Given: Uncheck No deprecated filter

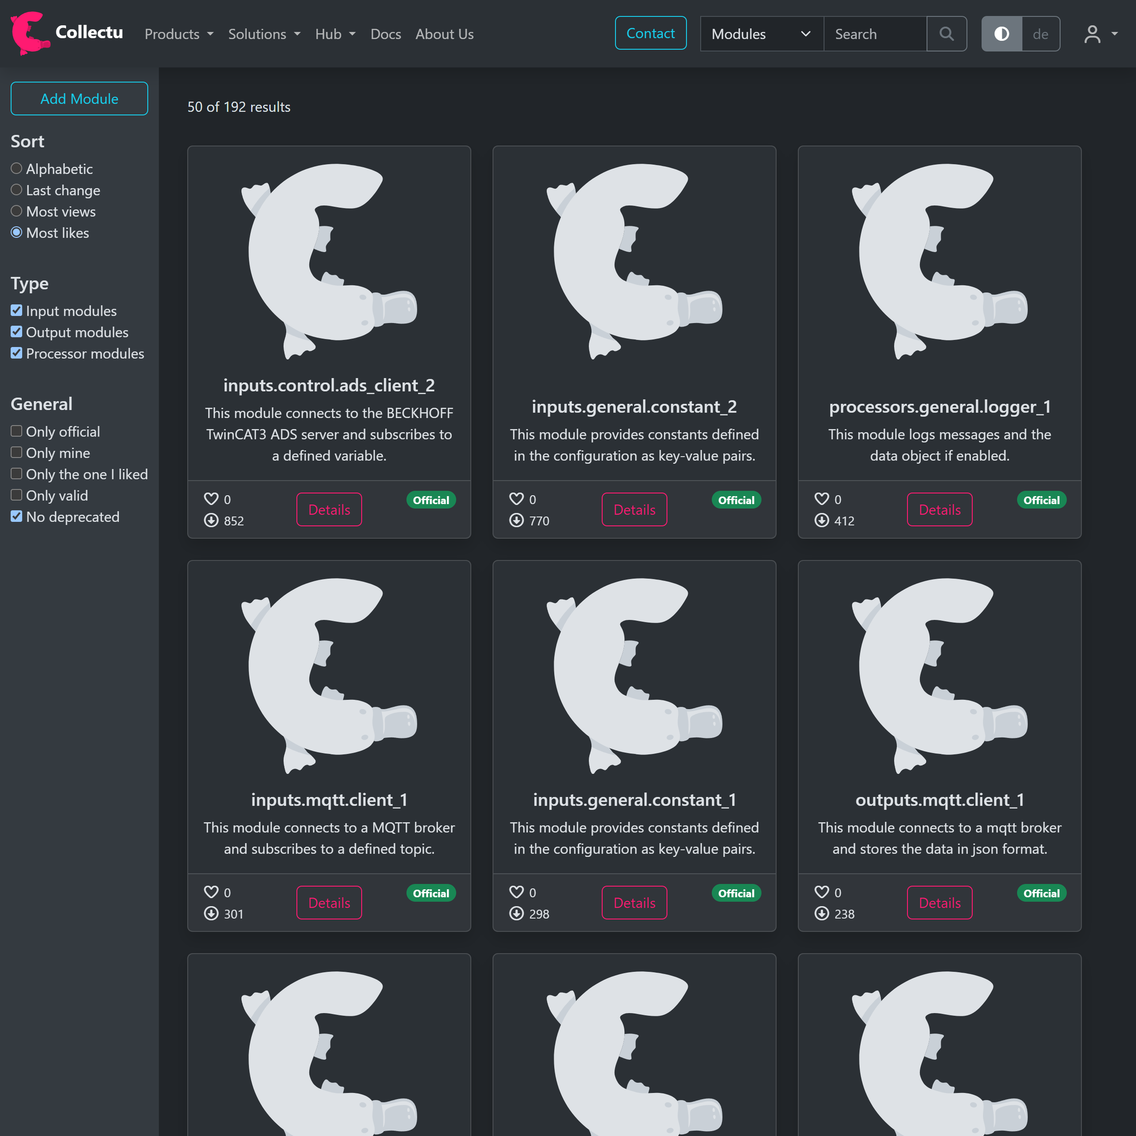Looking at the screenshot, I should click(16, 516).
